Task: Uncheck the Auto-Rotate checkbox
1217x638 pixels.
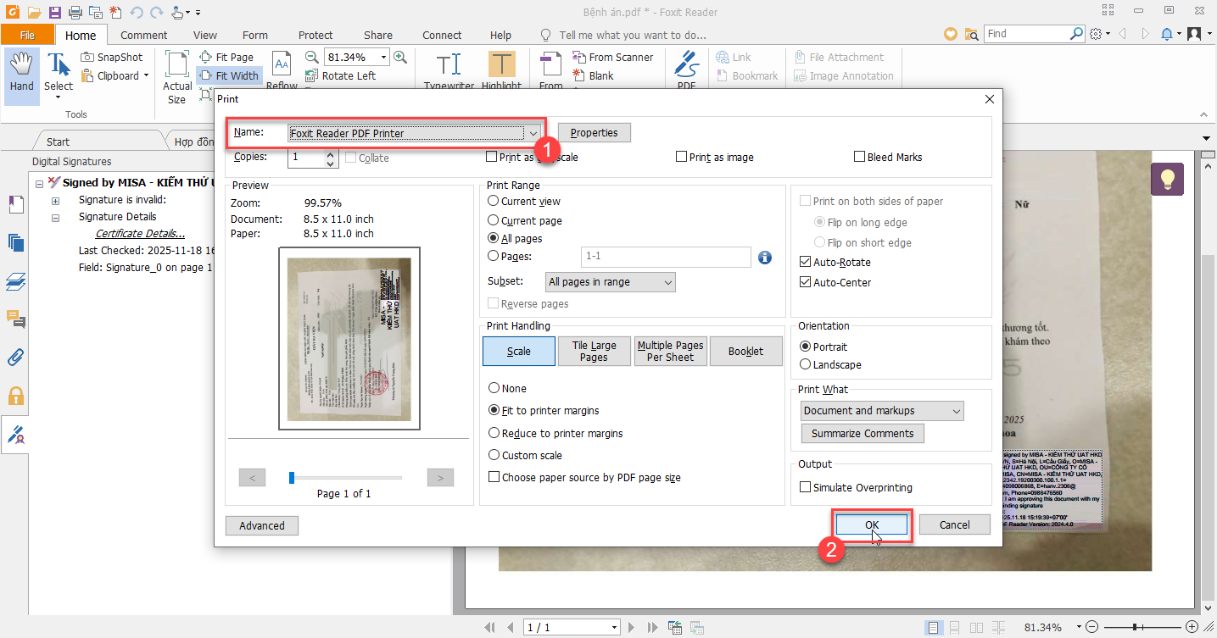Action: (805, 263)
